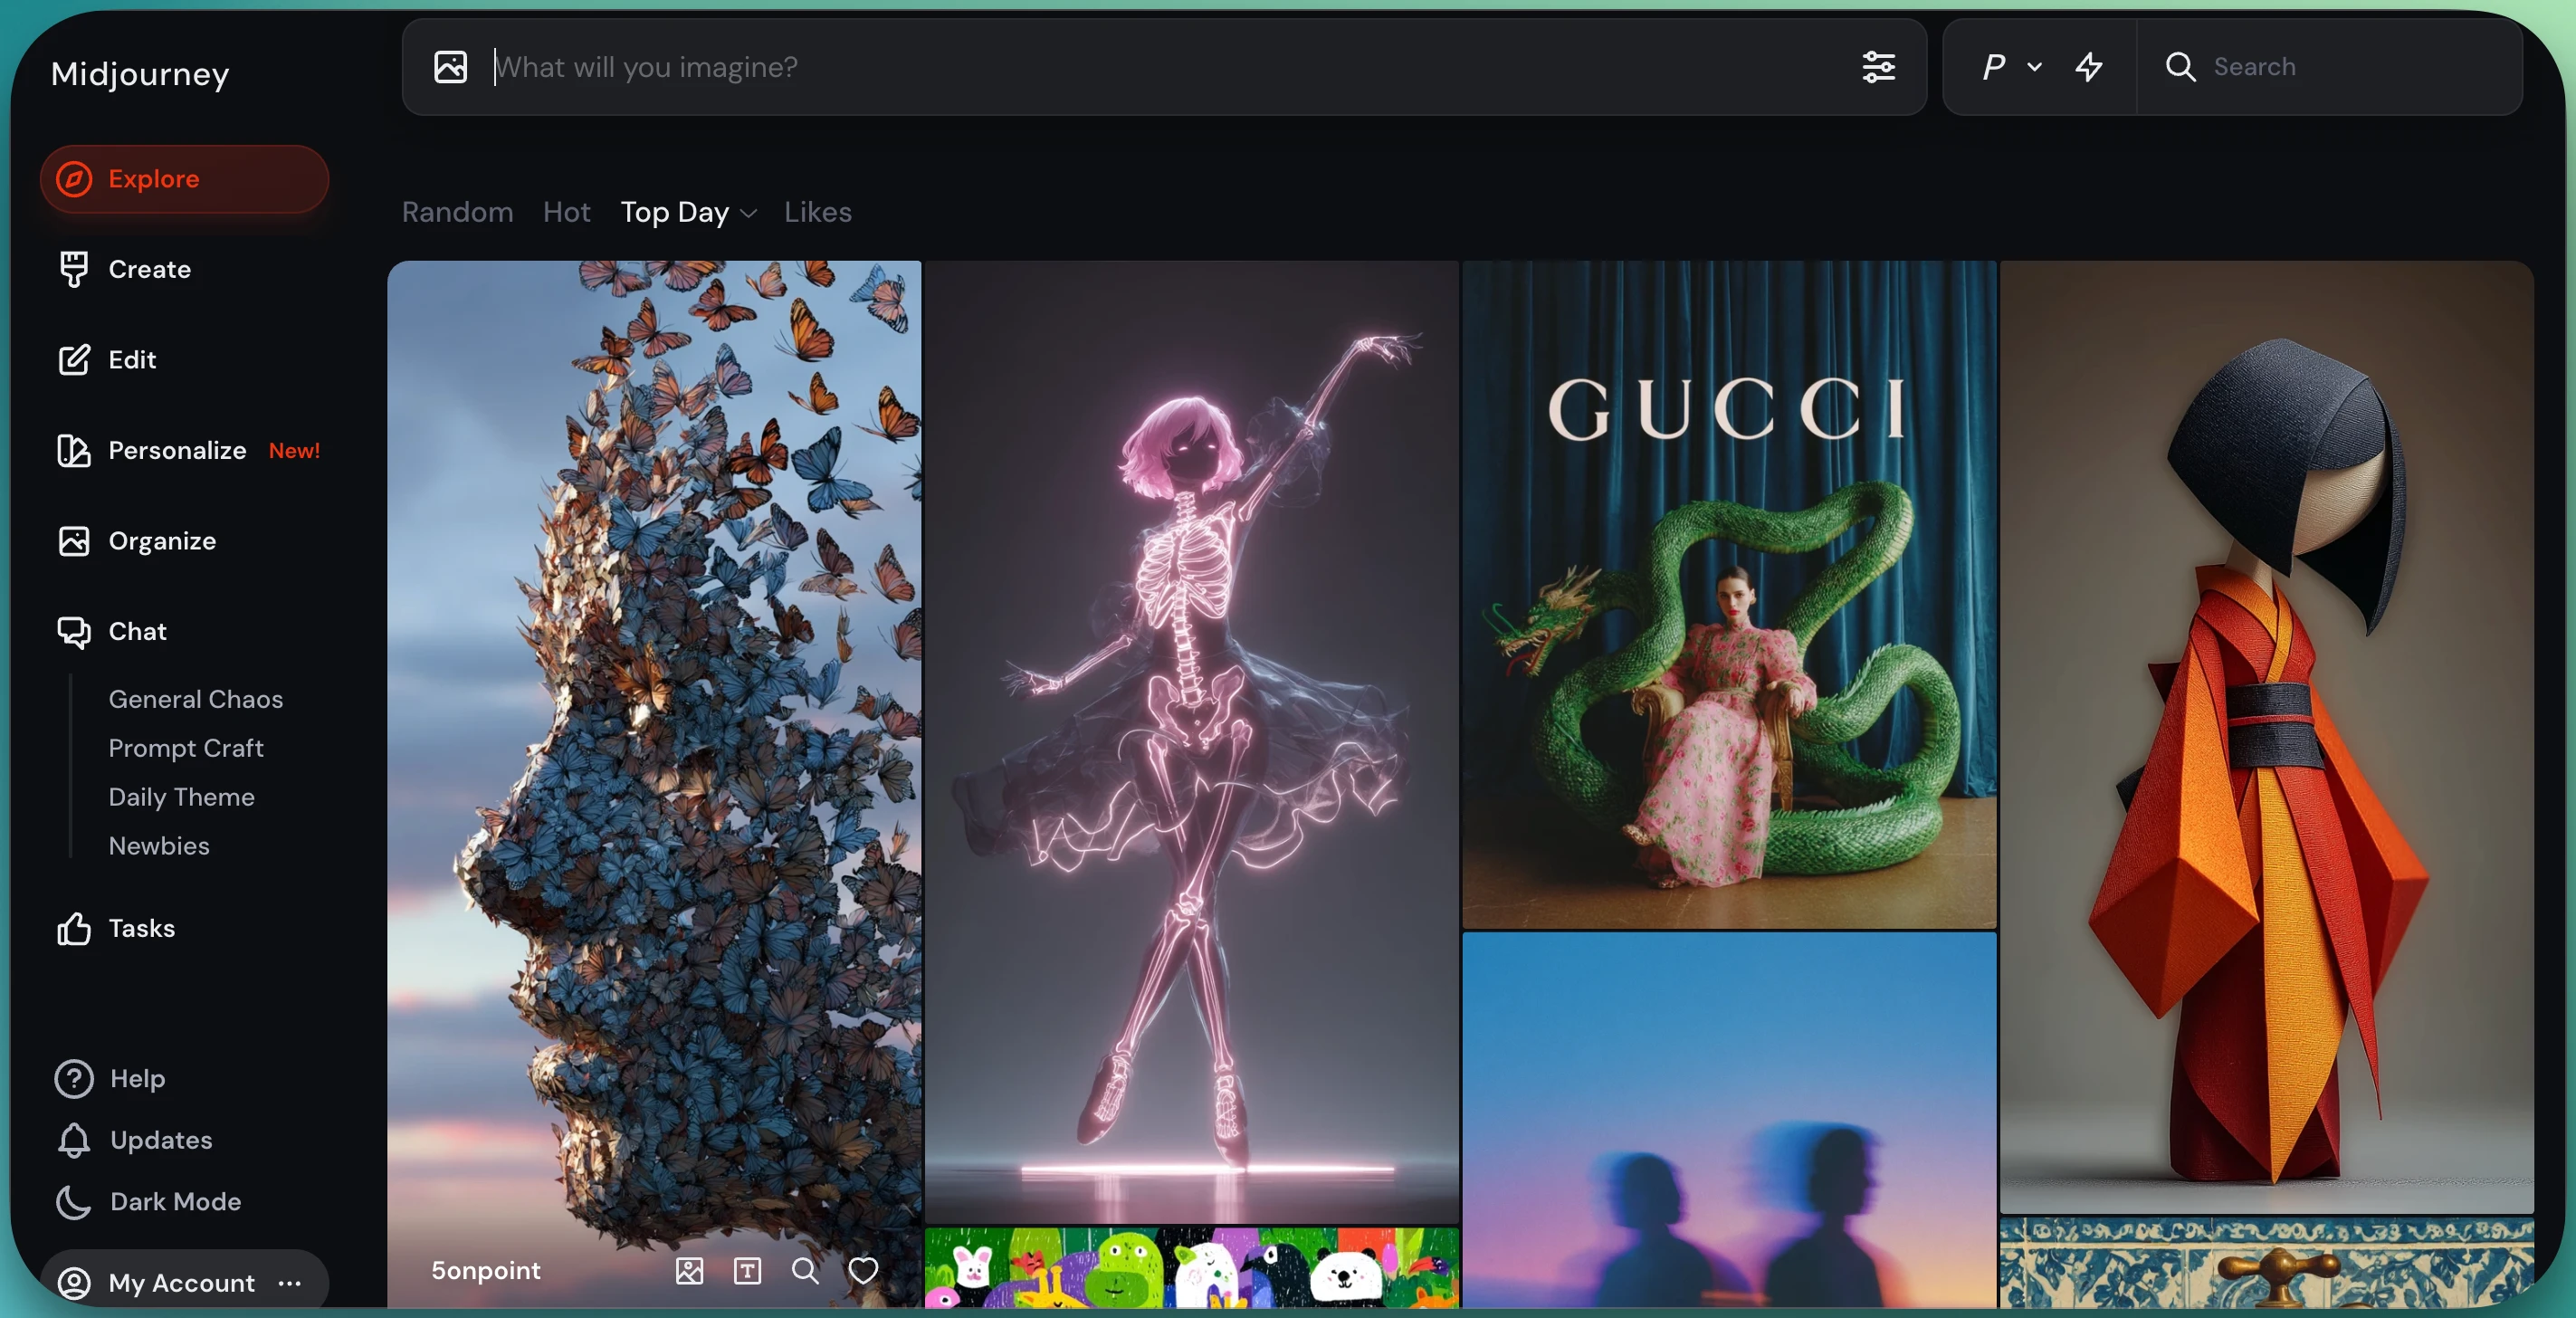Image resolution: width=2576 pixels, height=1318 pixels.
Task: Open the blue tile faucet image
Action: click(2266, 1262)
